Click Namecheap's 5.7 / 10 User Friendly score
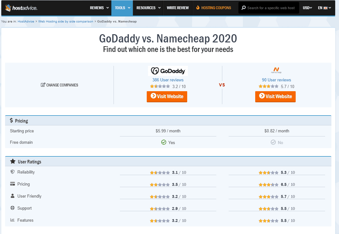The height and width of the screenshot is (234, 339). [288, 197]
